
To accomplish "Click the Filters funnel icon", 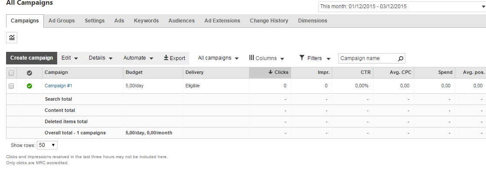I will click(x=302, y=58).
